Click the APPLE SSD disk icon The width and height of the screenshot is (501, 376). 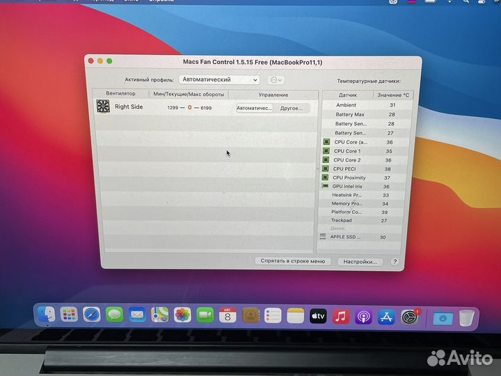pos(323,237)
